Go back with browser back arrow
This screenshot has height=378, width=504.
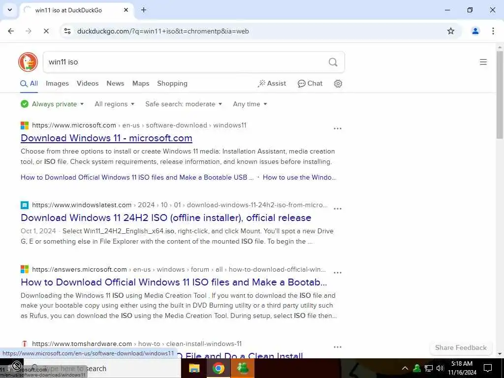click(x=11, y=31)
